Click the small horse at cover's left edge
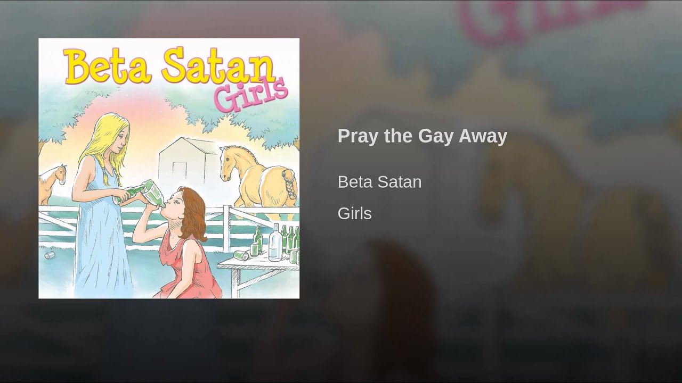The width and height of the screenshot is (682, 383). point(52,182)
